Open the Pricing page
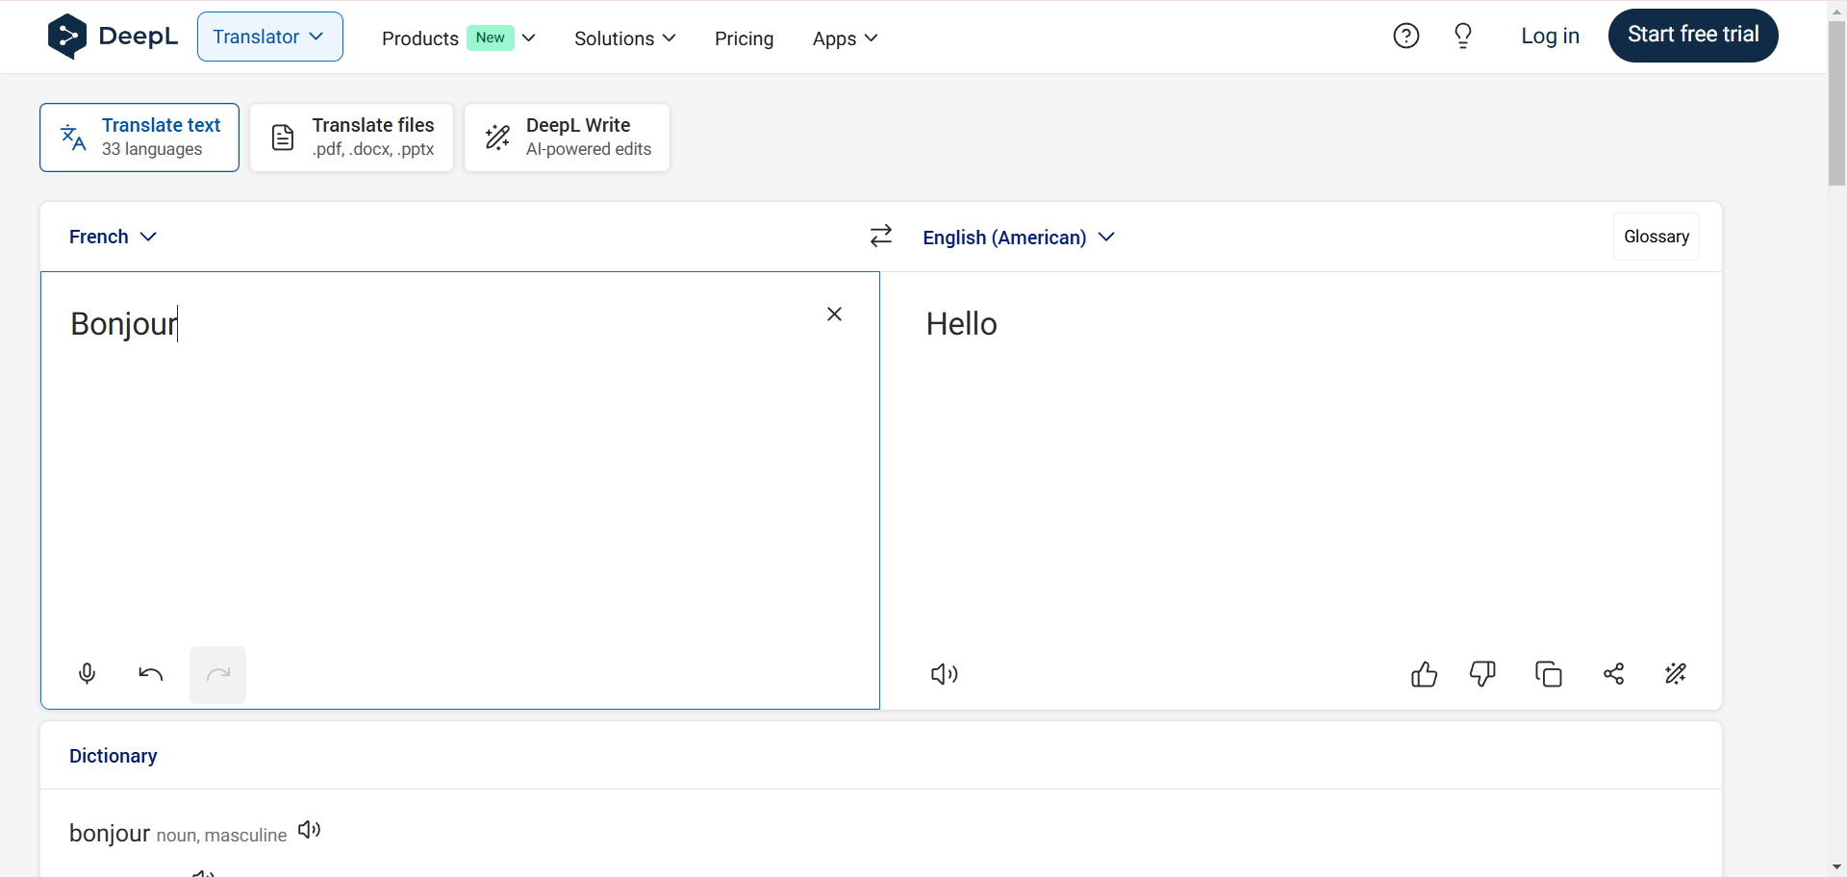 pos(744,38)
